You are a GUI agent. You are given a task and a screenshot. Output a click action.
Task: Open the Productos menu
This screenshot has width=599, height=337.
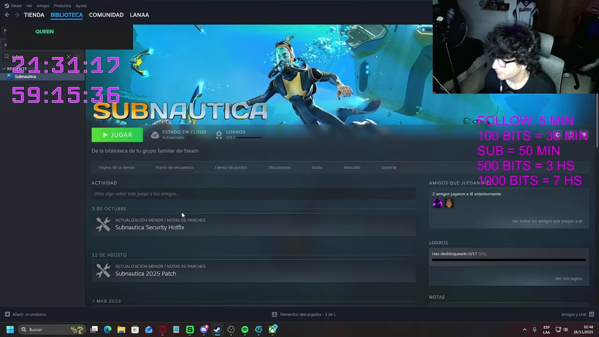coord(62,6)
